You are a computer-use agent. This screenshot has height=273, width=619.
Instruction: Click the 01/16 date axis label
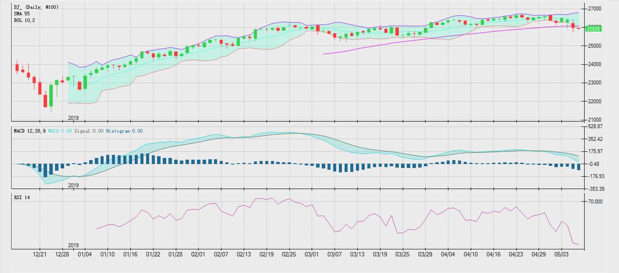point(130,255)
